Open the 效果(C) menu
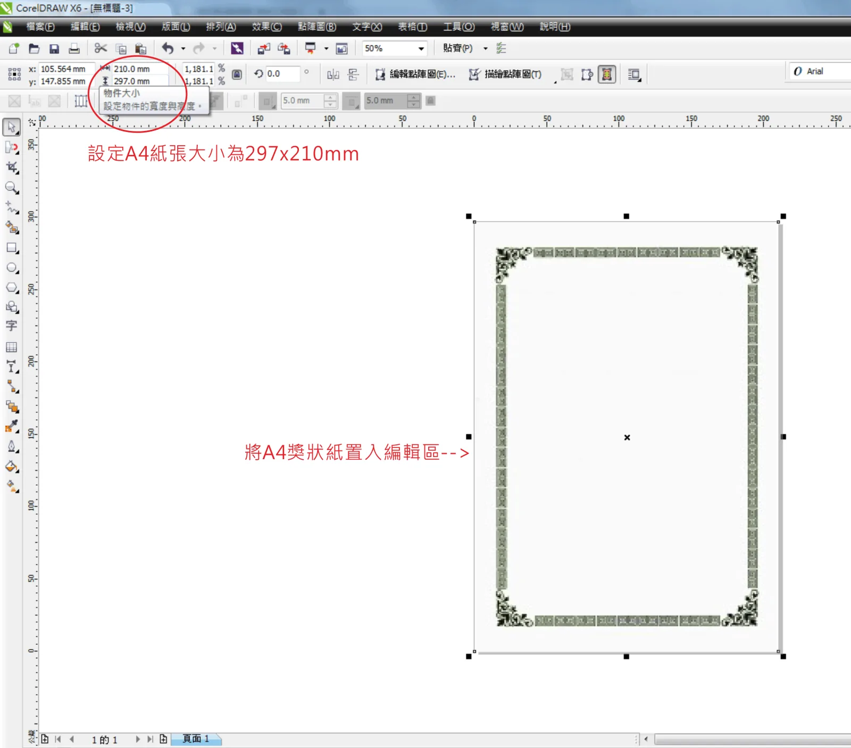 point(266,27)
